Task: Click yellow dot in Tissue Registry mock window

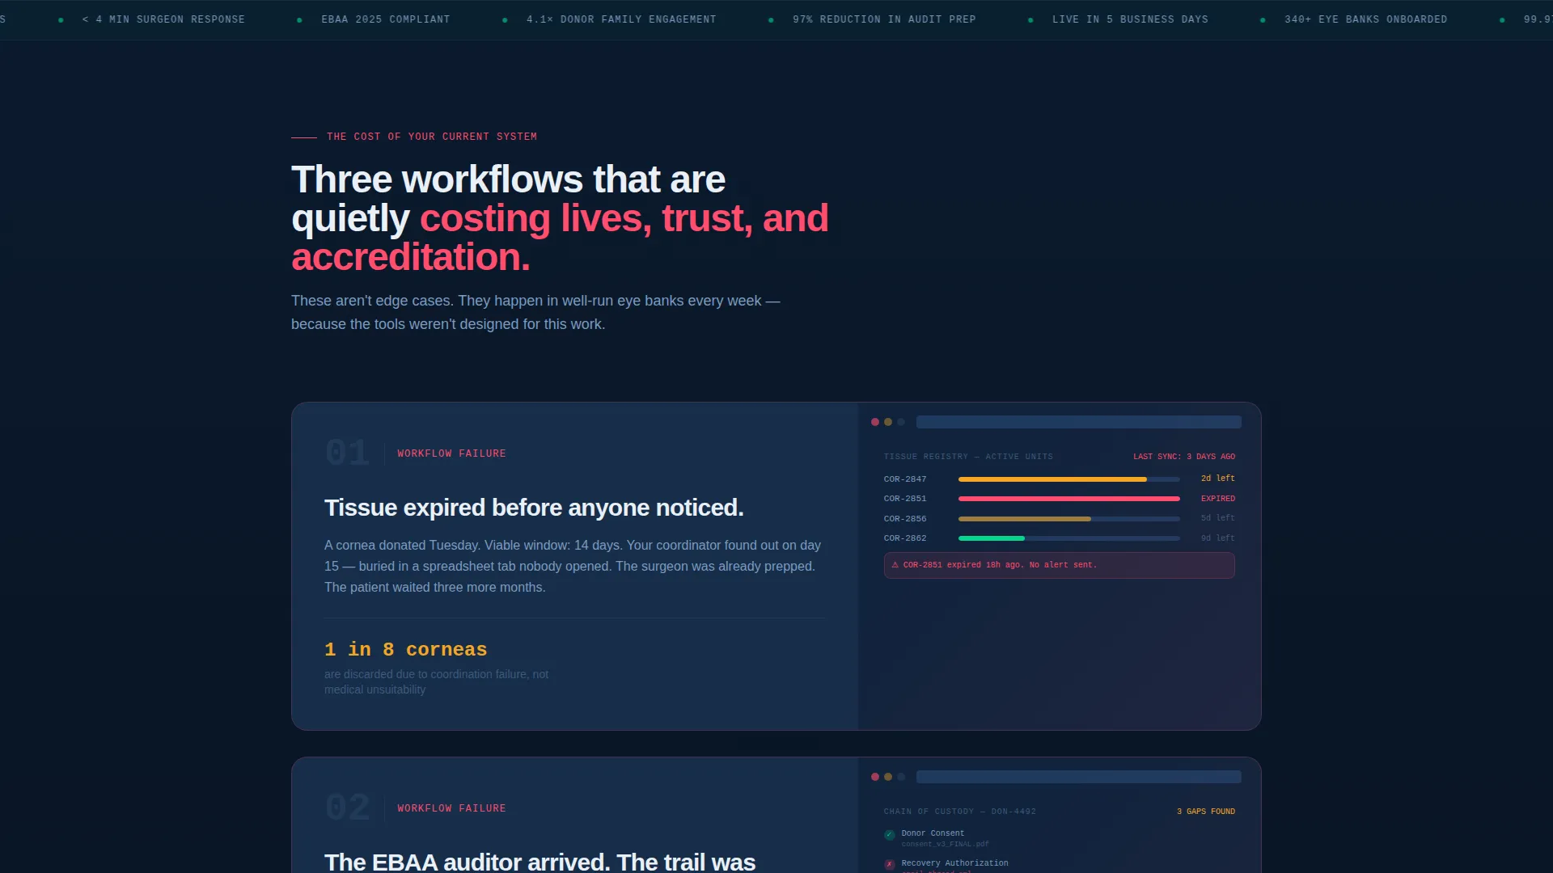Action: (888, 422)
